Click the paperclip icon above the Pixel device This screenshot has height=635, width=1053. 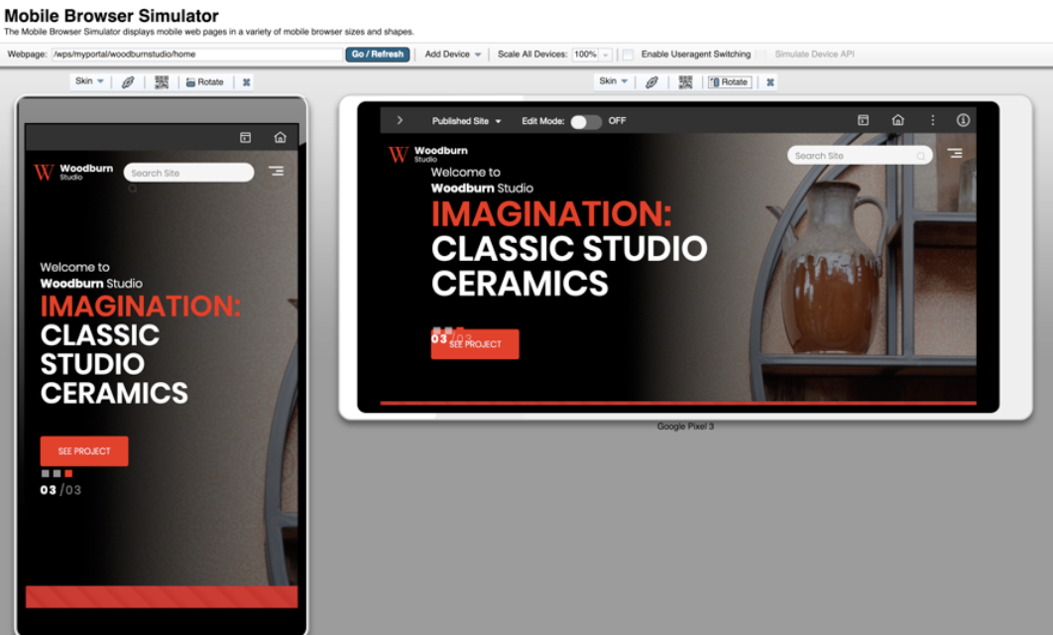click(x=650, y=81)
